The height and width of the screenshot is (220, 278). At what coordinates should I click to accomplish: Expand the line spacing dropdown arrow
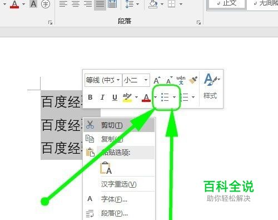pos(137,4)
